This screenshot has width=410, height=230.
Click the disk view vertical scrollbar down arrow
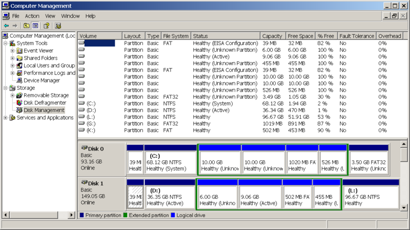click(x=404, y=208)
